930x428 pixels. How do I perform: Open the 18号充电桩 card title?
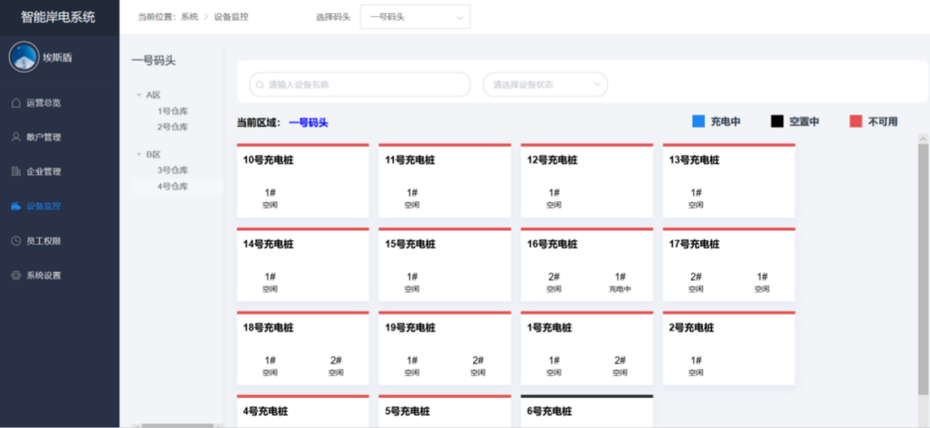tap(268, 328)
